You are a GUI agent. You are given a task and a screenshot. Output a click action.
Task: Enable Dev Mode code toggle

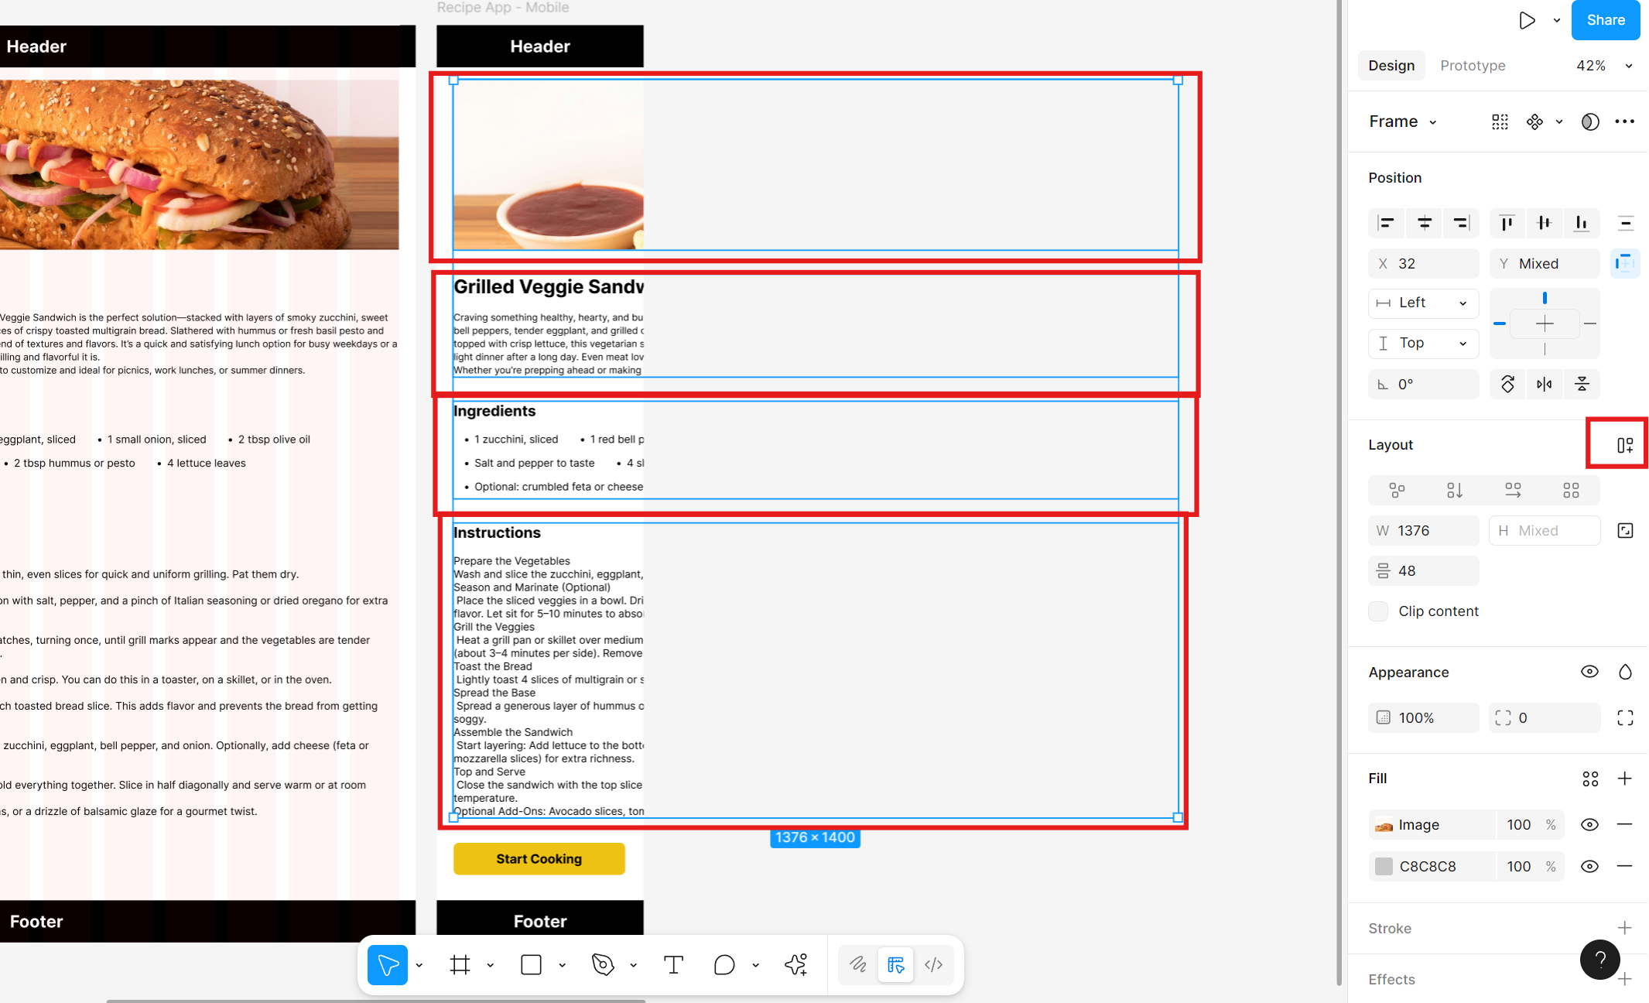[934, 964]
